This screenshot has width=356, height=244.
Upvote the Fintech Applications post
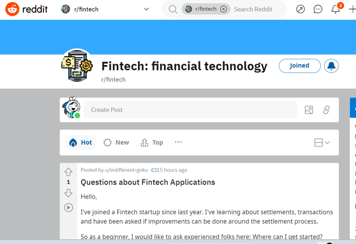(68, 172)
